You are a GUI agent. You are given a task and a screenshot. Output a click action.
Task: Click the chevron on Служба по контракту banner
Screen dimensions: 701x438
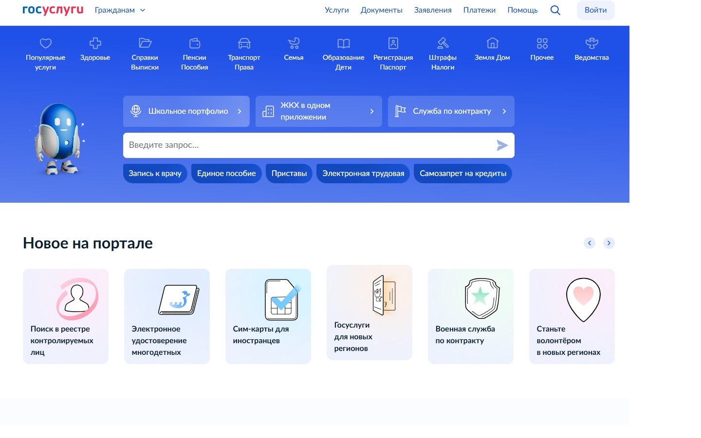click(x=504, y=111)
